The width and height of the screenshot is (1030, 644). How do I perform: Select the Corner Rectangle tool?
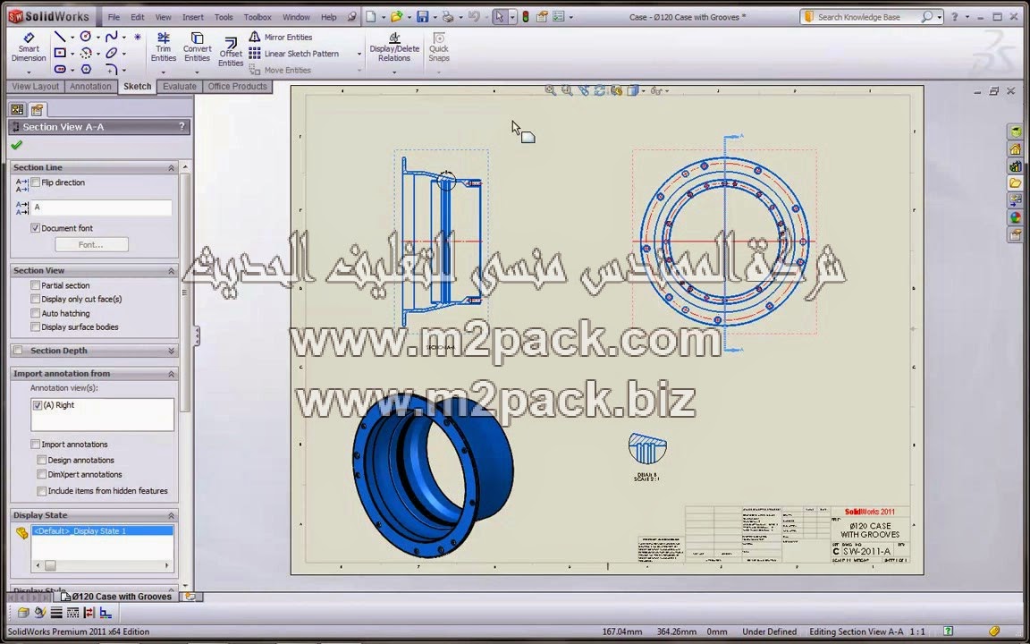60,54
